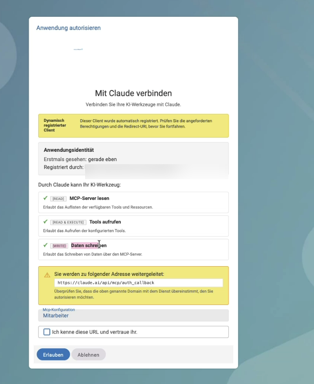Click the [READ & EXECUTE] badge
This screenshot has height=384, width=314.
tap(68, 222)
